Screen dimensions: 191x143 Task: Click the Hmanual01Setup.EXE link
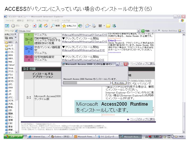pyautogui.click(x=85, y=35)
